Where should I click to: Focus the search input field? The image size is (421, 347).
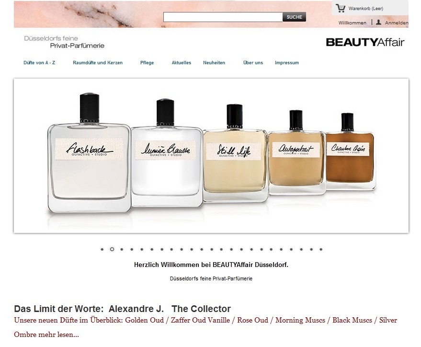pyautogui.click(x=223, y=17)
